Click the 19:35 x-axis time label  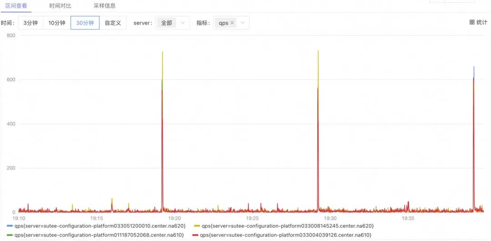click(x=408, y=218)
